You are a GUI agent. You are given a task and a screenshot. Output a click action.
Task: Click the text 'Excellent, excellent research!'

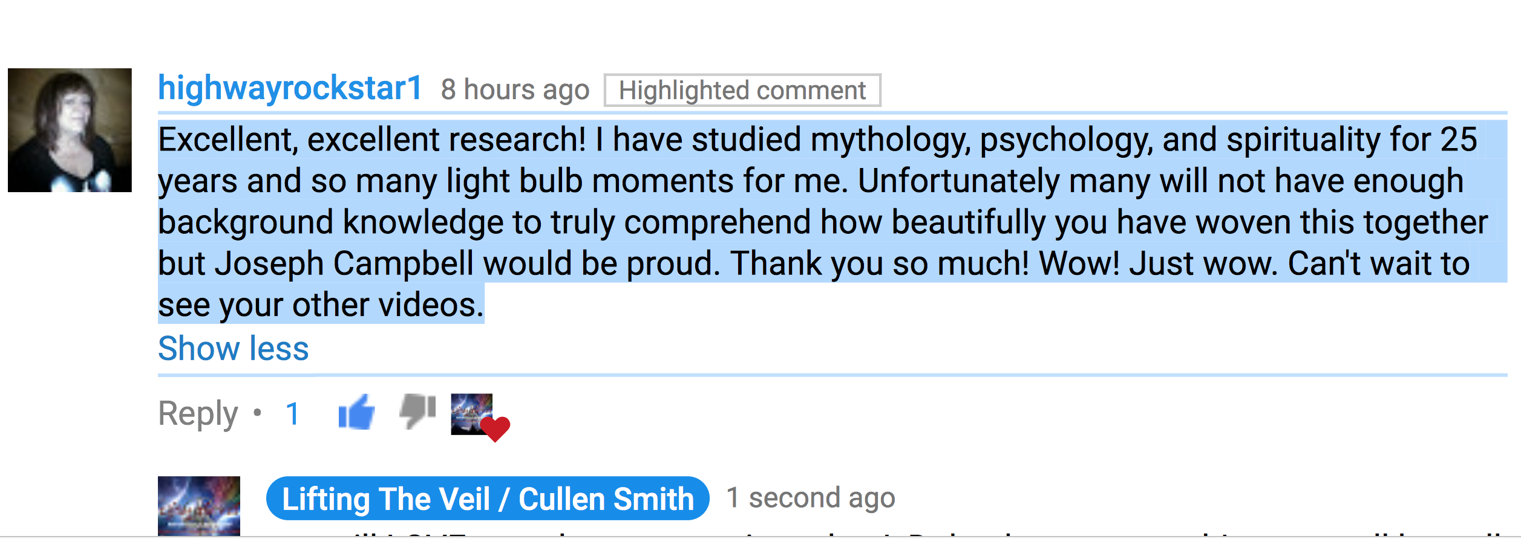(371, 140)
